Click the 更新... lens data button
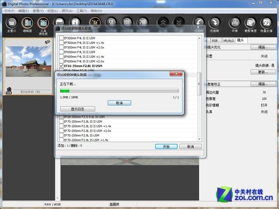Image resolution: width=279 pixels, height=209 pixels. point(263,72)
